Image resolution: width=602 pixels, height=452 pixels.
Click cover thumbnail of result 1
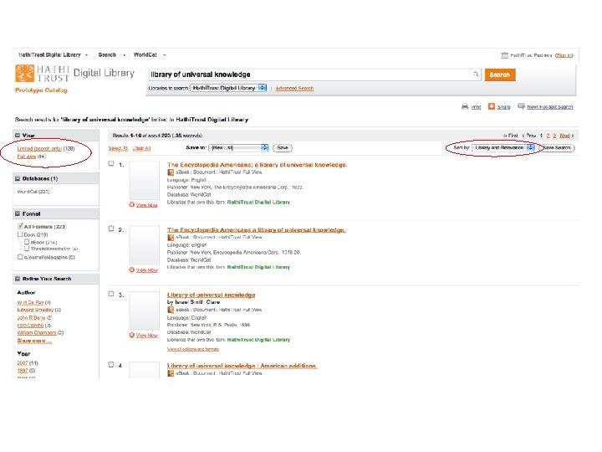point(145,180)
